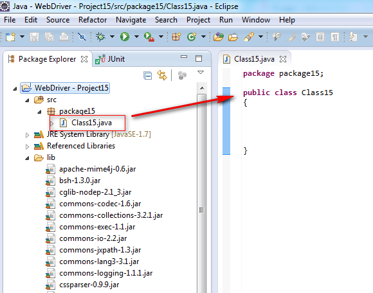Open Package Explorer View Menu triangle
The height and width of the screenshot is (293, 373).
(x=201, y=72)
